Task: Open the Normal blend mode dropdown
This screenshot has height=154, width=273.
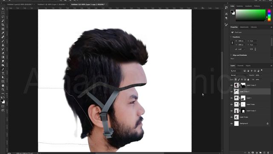Action: 239,75
